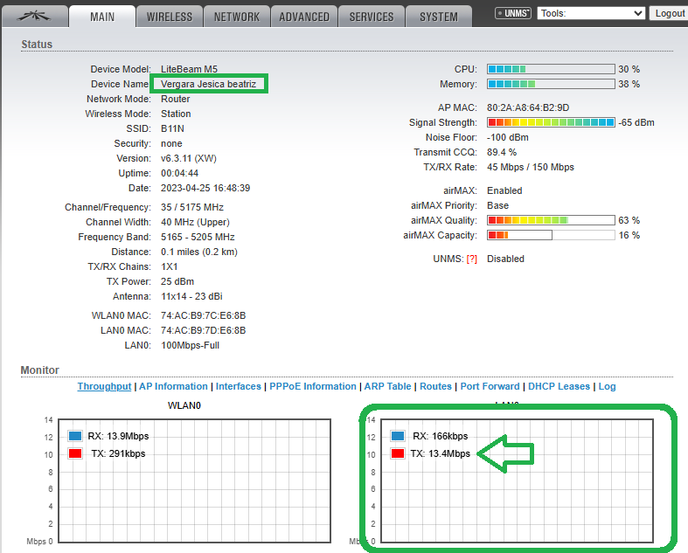This screenshot has width=688, height=553.
Task: Click the red TX legend in LAN0 graph
Action: coord(399,453)
